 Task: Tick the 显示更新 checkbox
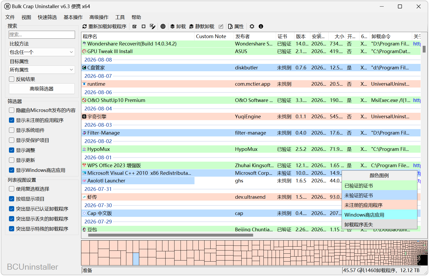12,160
